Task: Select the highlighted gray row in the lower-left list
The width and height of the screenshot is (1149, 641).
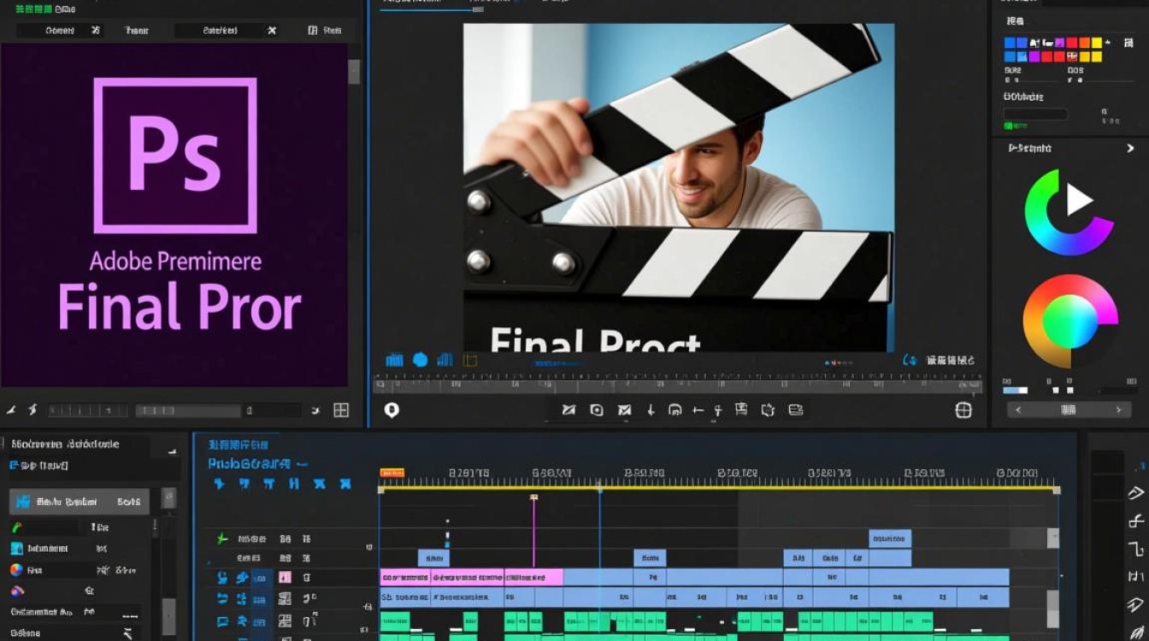Action: point(80,502)
